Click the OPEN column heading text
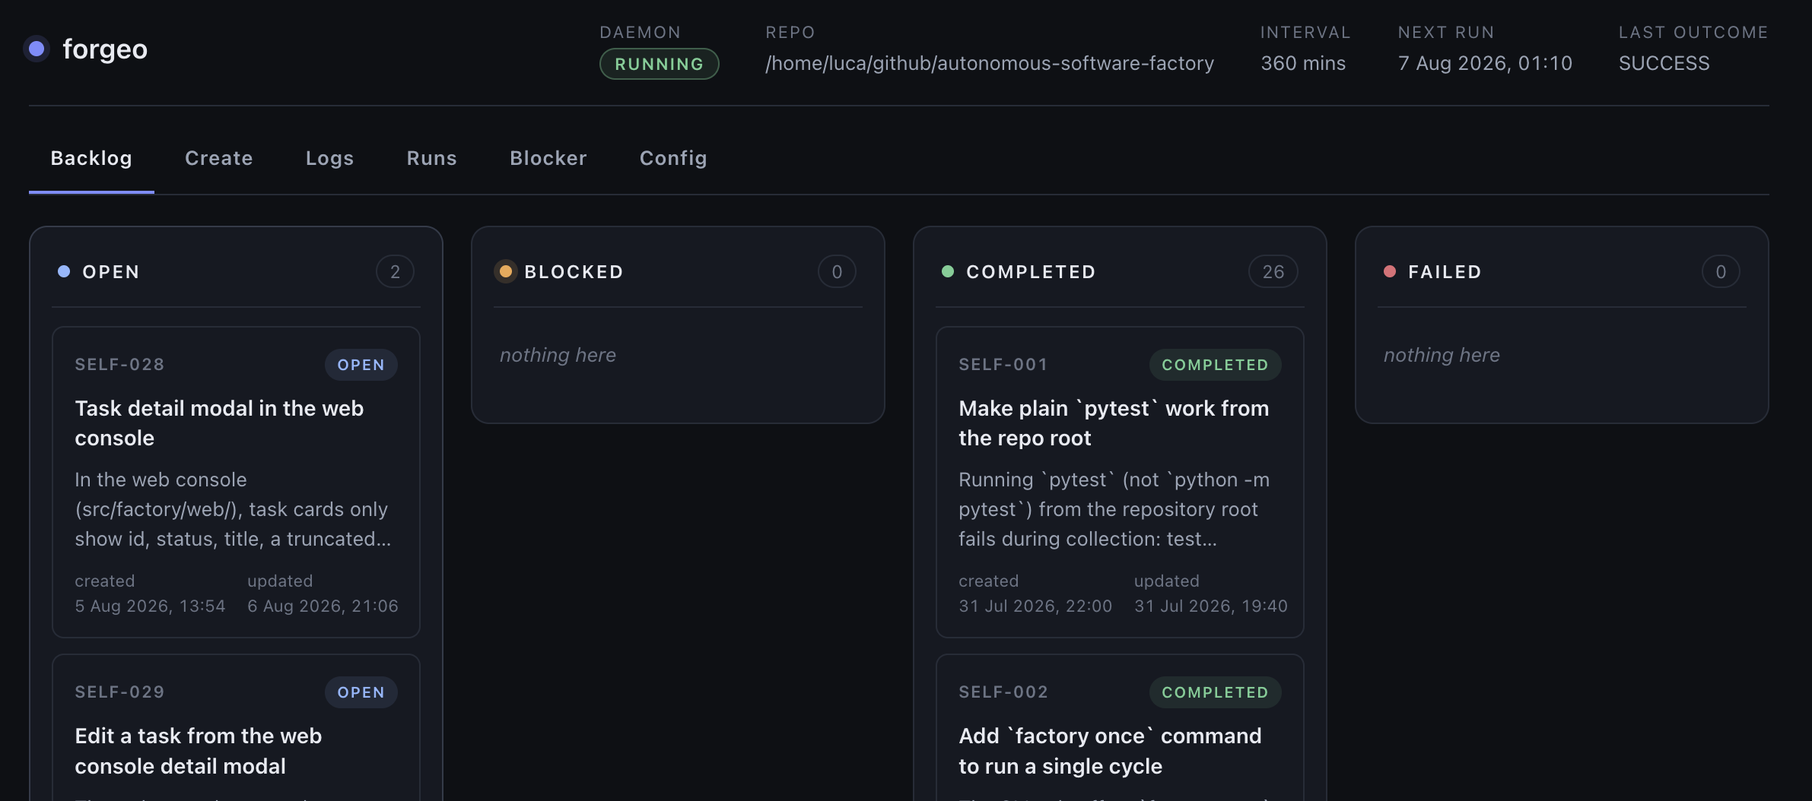This screenshot has width=1812, height=801. pos(111,271)
